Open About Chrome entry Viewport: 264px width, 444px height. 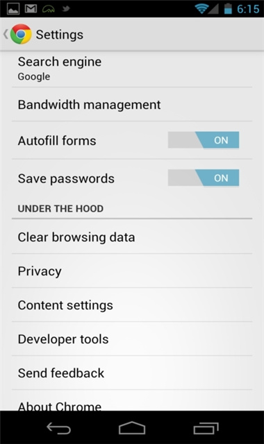pos(132,400)
